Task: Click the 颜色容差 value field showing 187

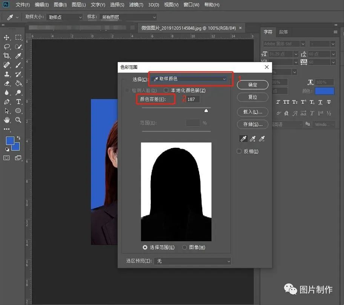Action: click(193, 99)
